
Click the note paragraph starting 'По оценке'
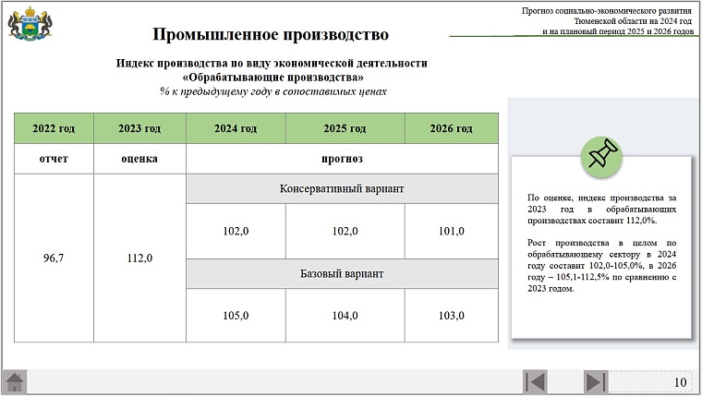pos(601,209)
